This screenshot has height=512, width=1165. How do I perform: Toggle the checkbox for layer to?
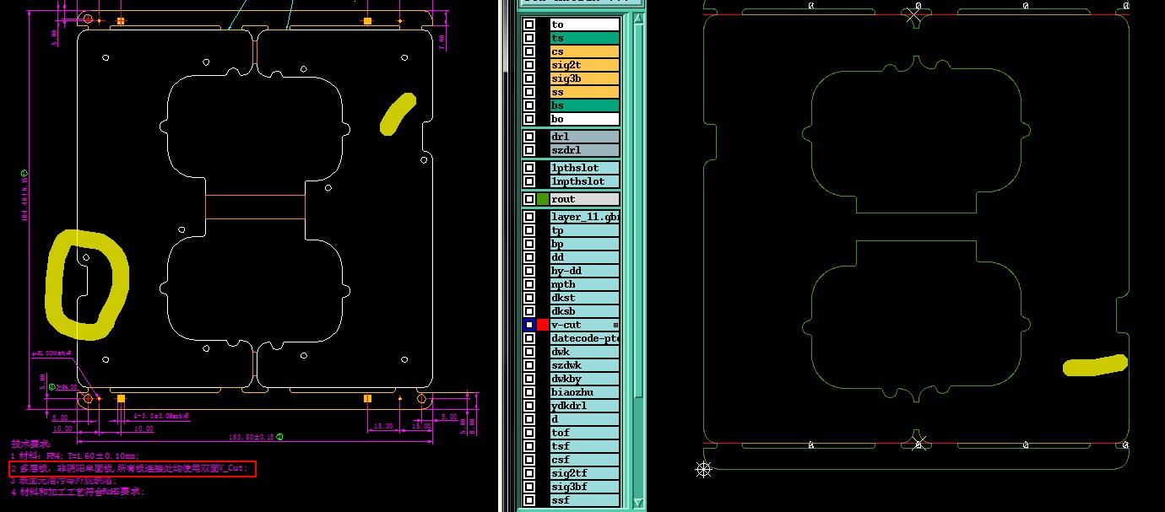pyautogui.click(x=529, y=24)
